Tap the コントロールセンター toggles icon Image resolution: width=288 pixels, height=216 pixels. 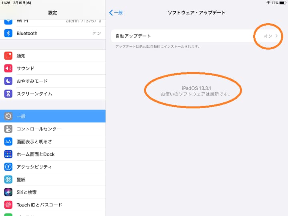[x=8, y=129]
